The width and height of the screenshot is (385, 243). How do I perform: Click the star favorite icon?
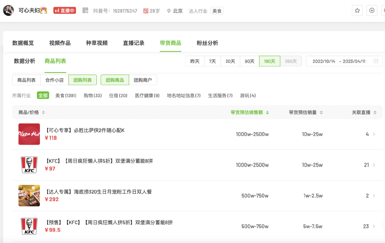coord(357,10)
